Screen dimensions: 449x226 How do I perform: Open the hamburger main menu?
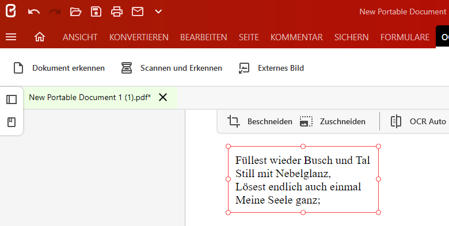[x=11, y=37]
